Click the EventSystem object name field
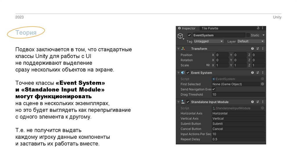The height and width of the screenshot is (167, 297). [x=219, y=35]
